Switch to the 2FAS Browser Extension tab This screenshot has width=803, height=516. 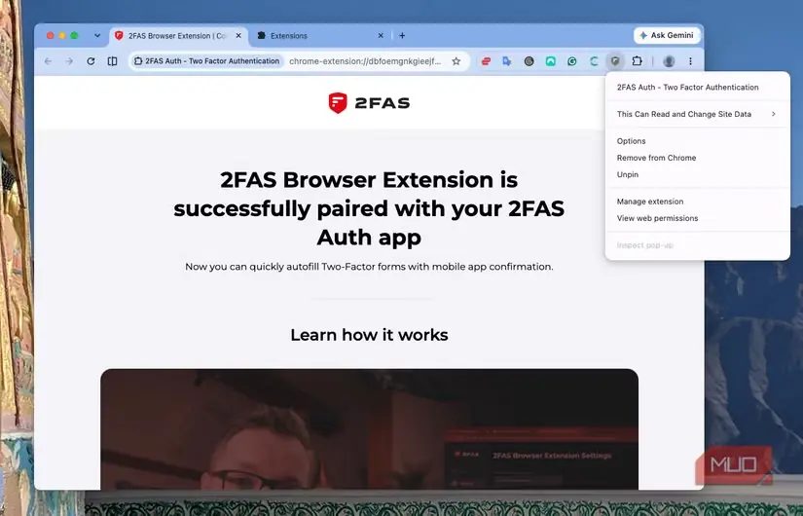pyautogui.click(x=178, y=36)
